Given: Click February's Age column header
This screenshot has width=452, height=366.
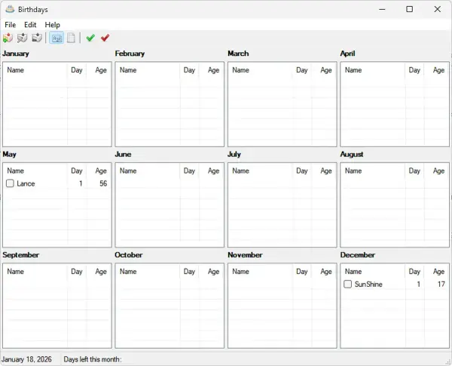Looking at the screenshot, I should point(212,70).
